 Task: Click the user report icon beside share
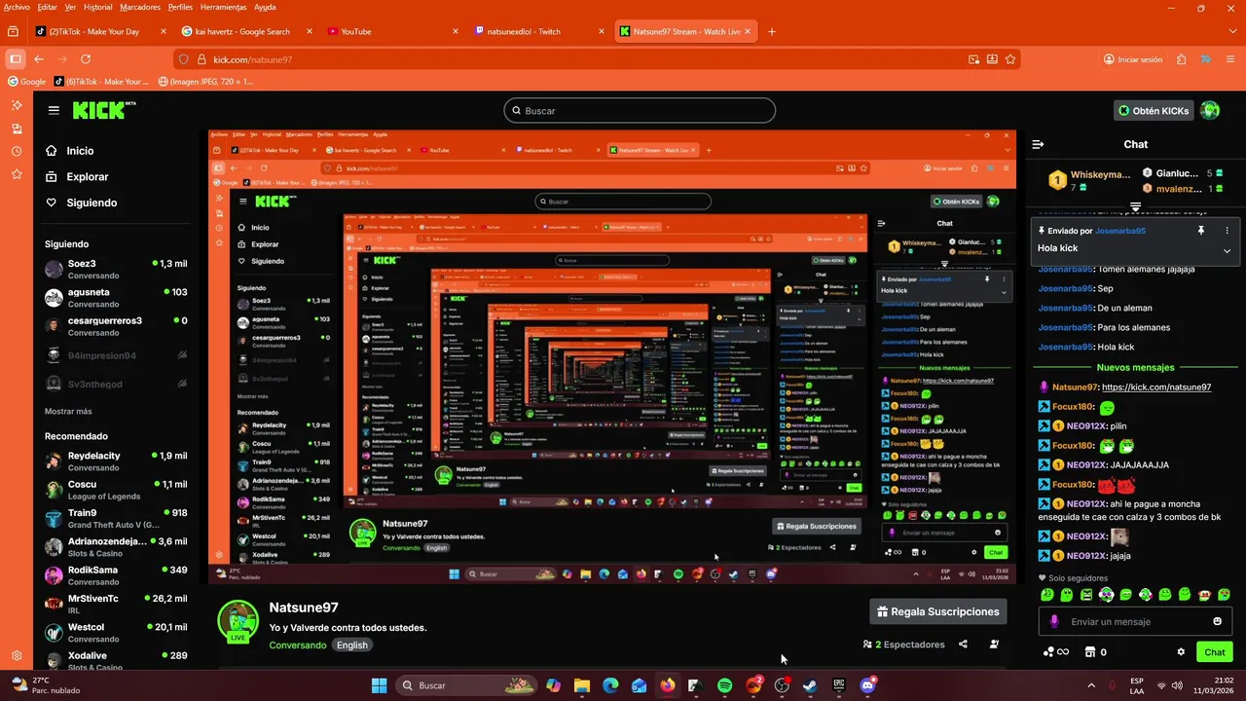pyautogui.click(x=994, y=644)
